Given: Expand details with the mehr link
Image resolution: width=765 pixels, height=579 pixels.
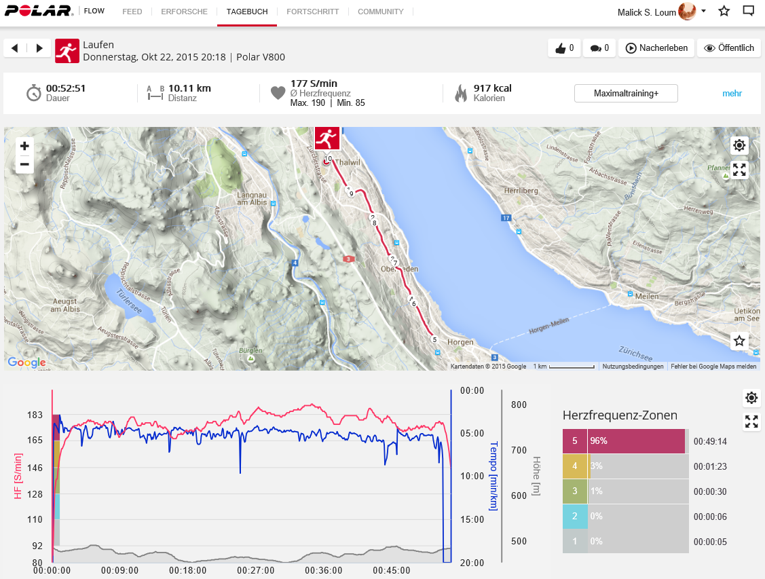Looking at the screenshot, I should click(x=732, y=94).
